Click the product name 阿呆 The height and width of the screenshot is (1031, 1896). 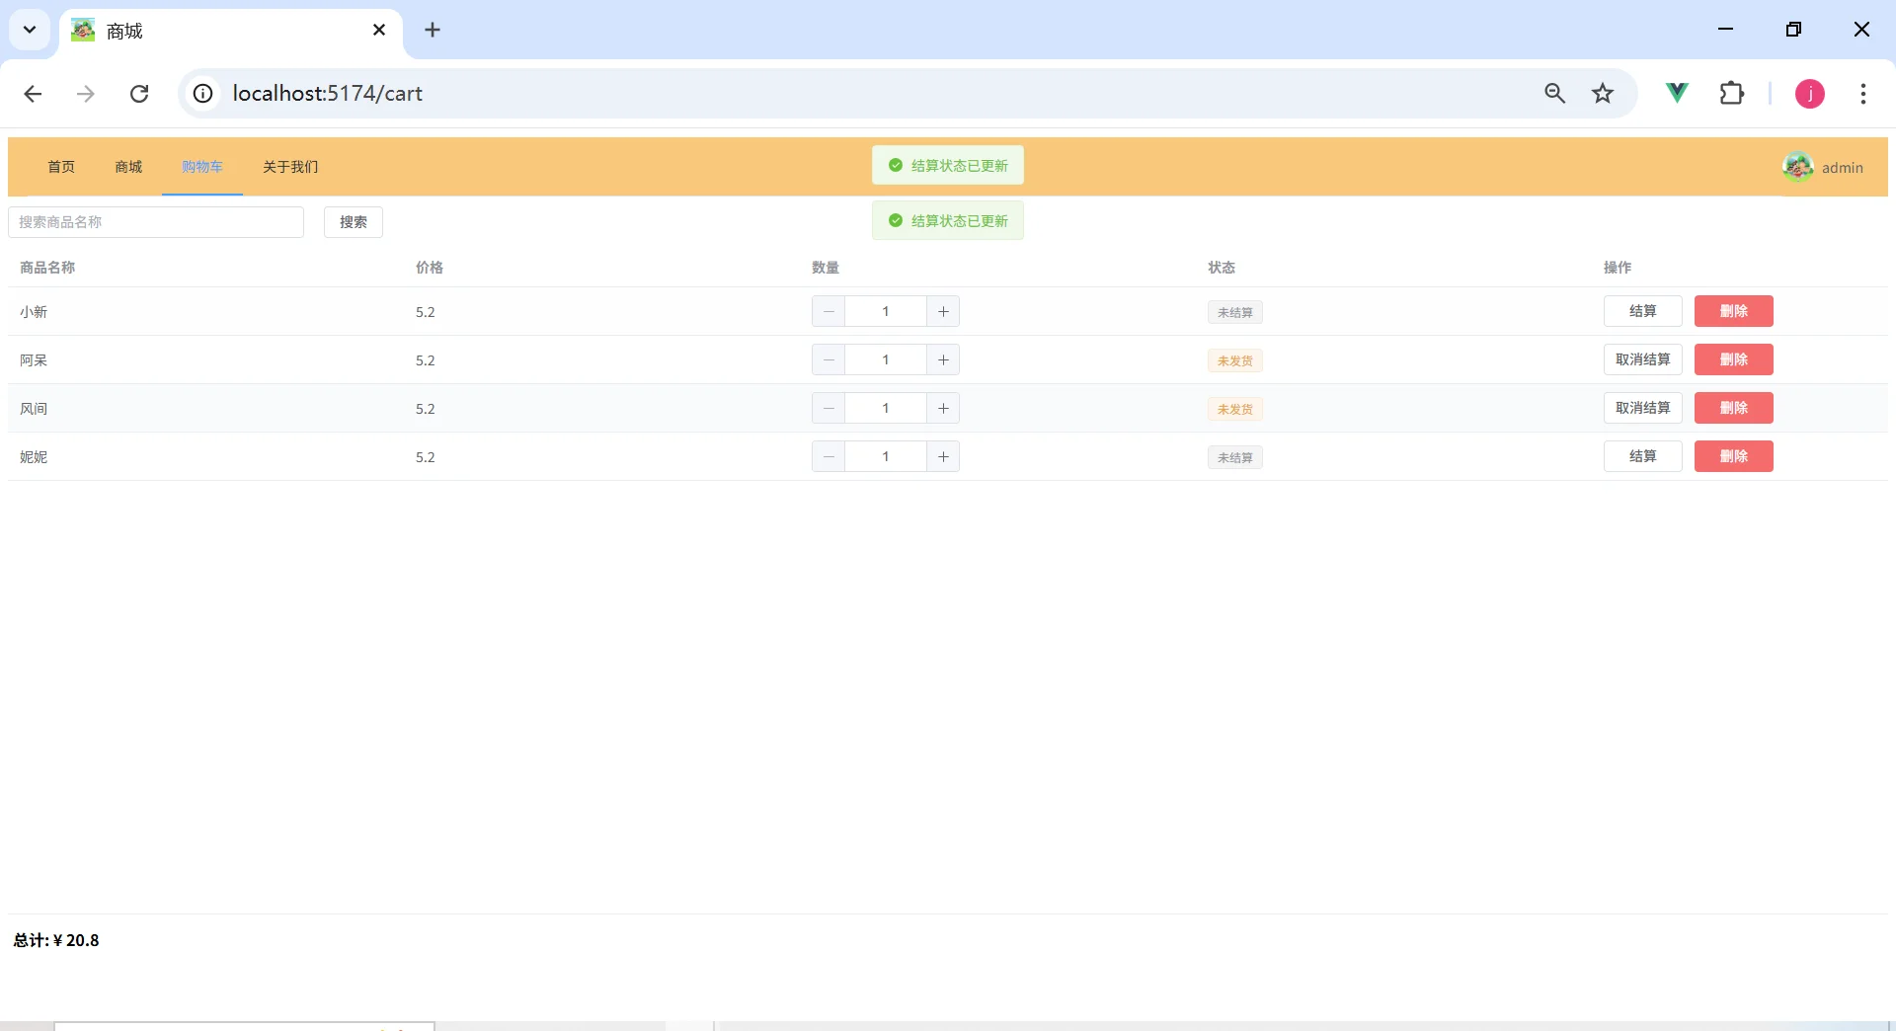34,360
